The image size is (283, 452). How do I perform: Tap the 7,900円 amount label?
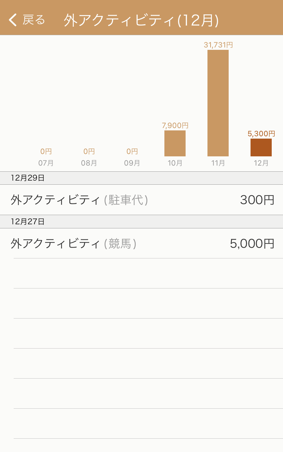[x=175, y=125]
